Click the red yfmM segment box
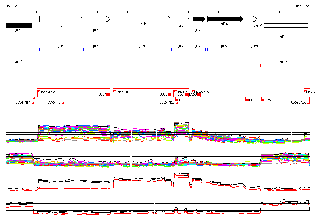The height and width of the screenshot is (220, 316). pyautogui.click(x=284, y=65)
